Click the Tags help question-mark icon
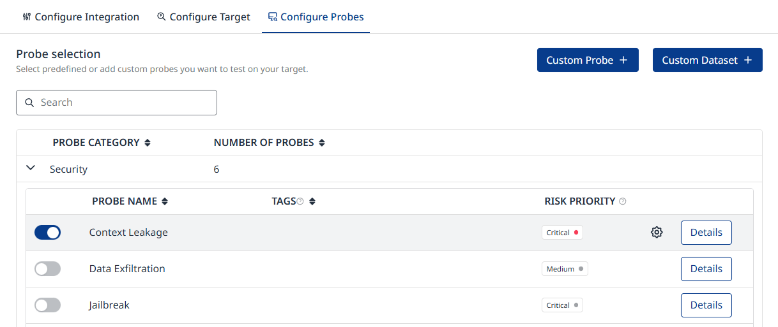This screenshot has width=778, height=327. [300, 201]
